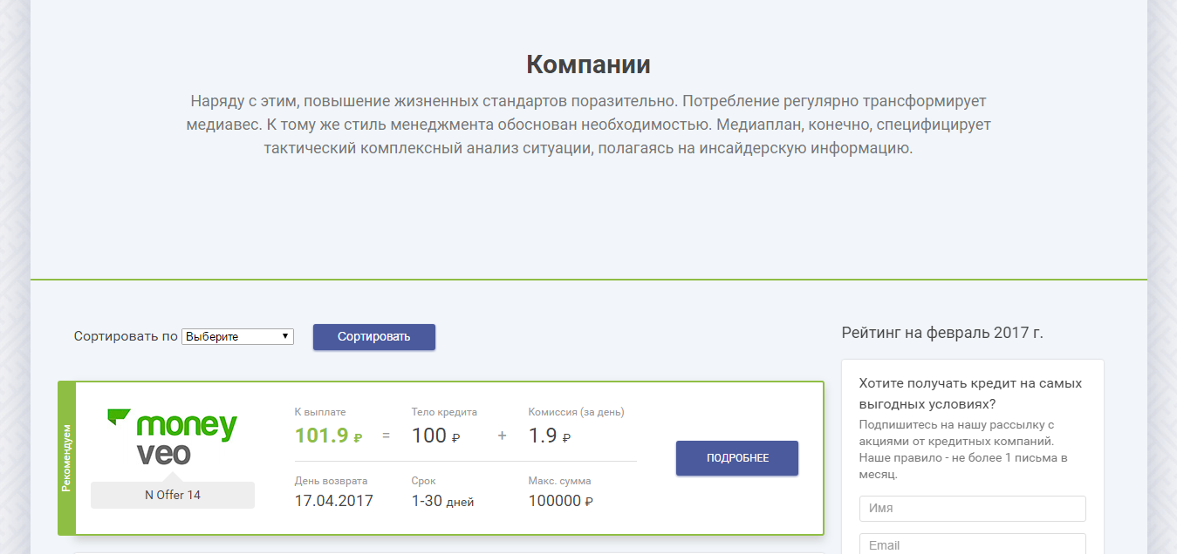Click the return date 17.04.2017
1177x554 pixels.
tap(334, 501)
